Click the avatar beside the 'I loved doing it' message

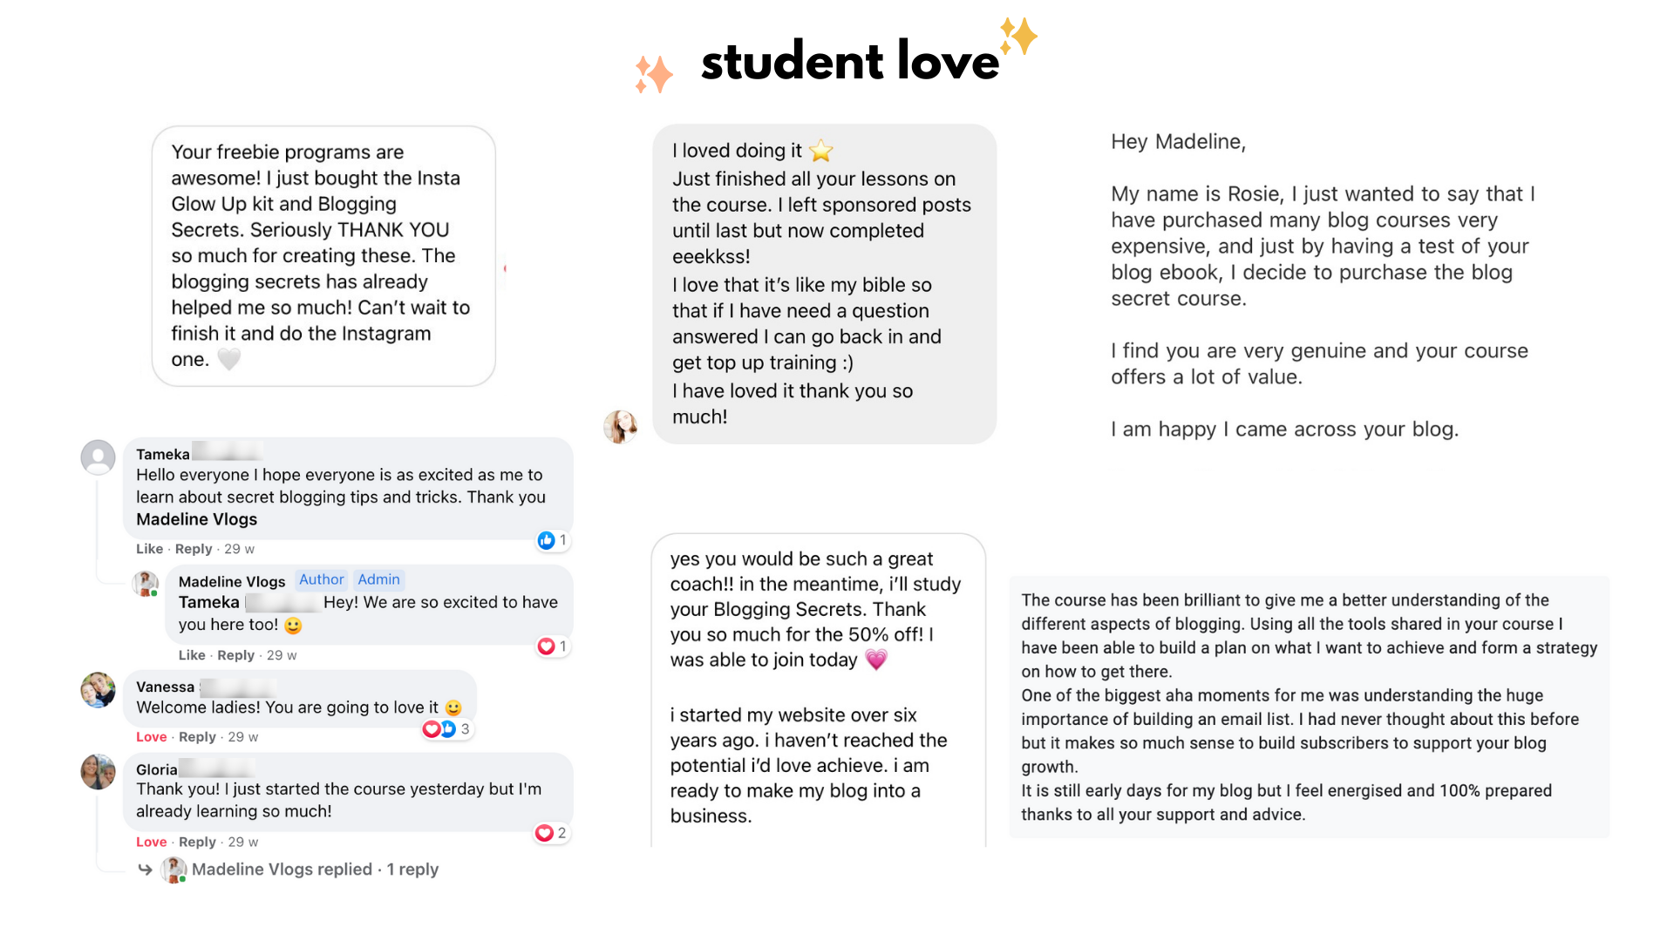tap(621, 427)
